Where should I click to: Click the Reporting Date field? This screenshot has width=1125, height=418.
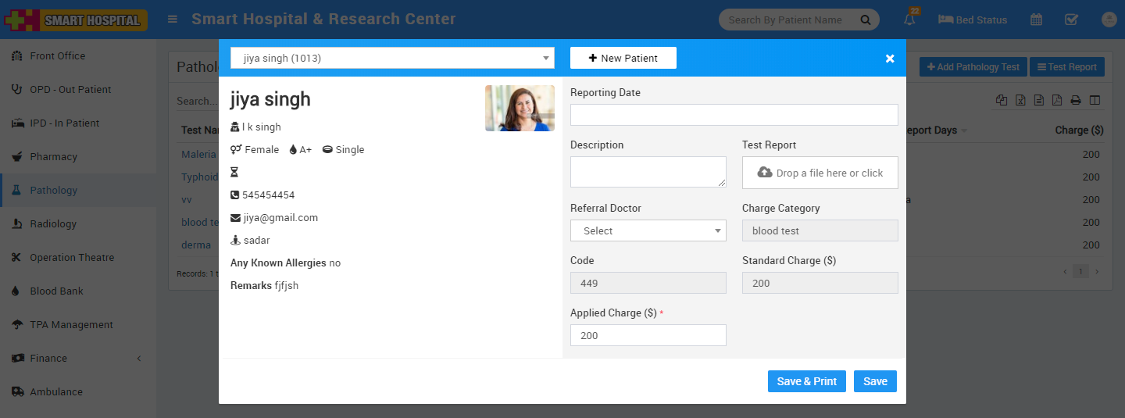click(734, 115)
